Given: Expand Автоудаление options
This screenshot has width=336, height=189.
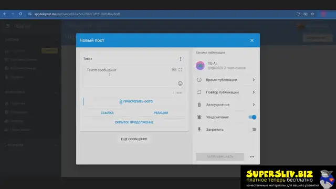Looking at the screenshot, I should coord(226,104).
